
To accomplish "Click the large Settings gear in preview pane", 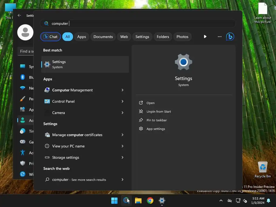I will pyautogui.click(x=183, y=62).
